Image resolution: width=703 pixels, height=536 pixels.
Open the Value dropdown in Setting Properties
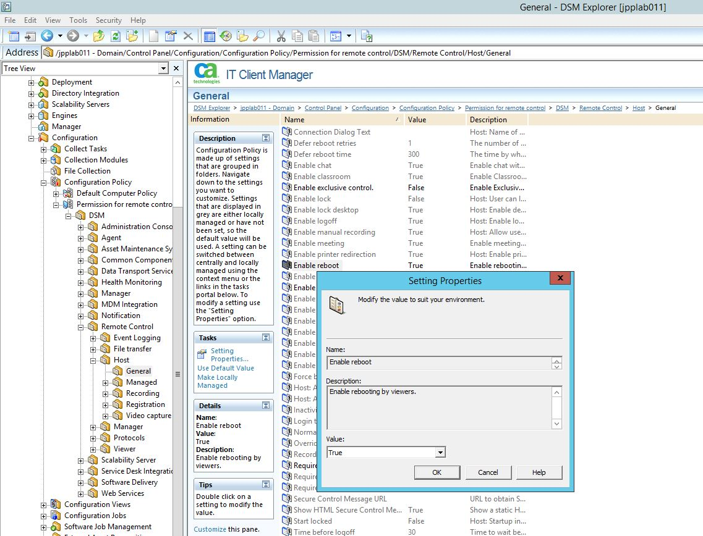coord(440,453)
